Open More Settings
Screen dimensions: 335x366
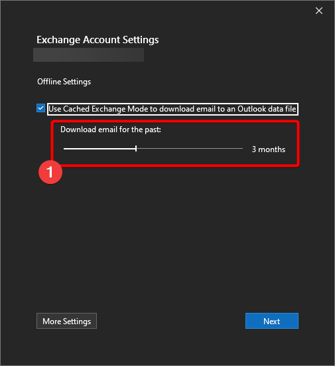click(67, 321)
